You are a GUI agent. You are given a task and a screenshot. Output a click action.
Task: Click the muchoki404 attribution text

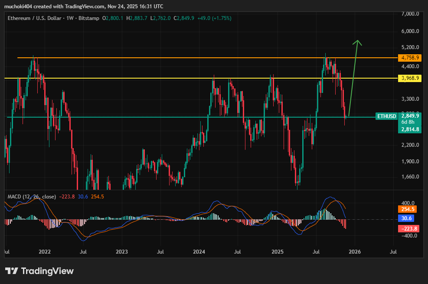[17, 6]
